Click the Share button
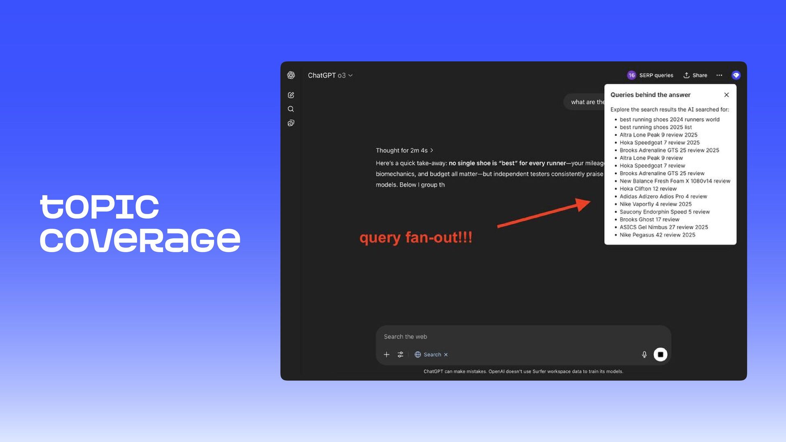Image resolution: width=786 pixels, height=442 pixels. point(695,75)
